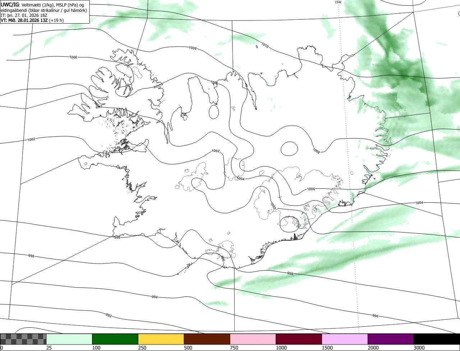The image size is (460, 351).
Task: Click the "1004" label on the far eastern isobar
Action: pos(419,203)
